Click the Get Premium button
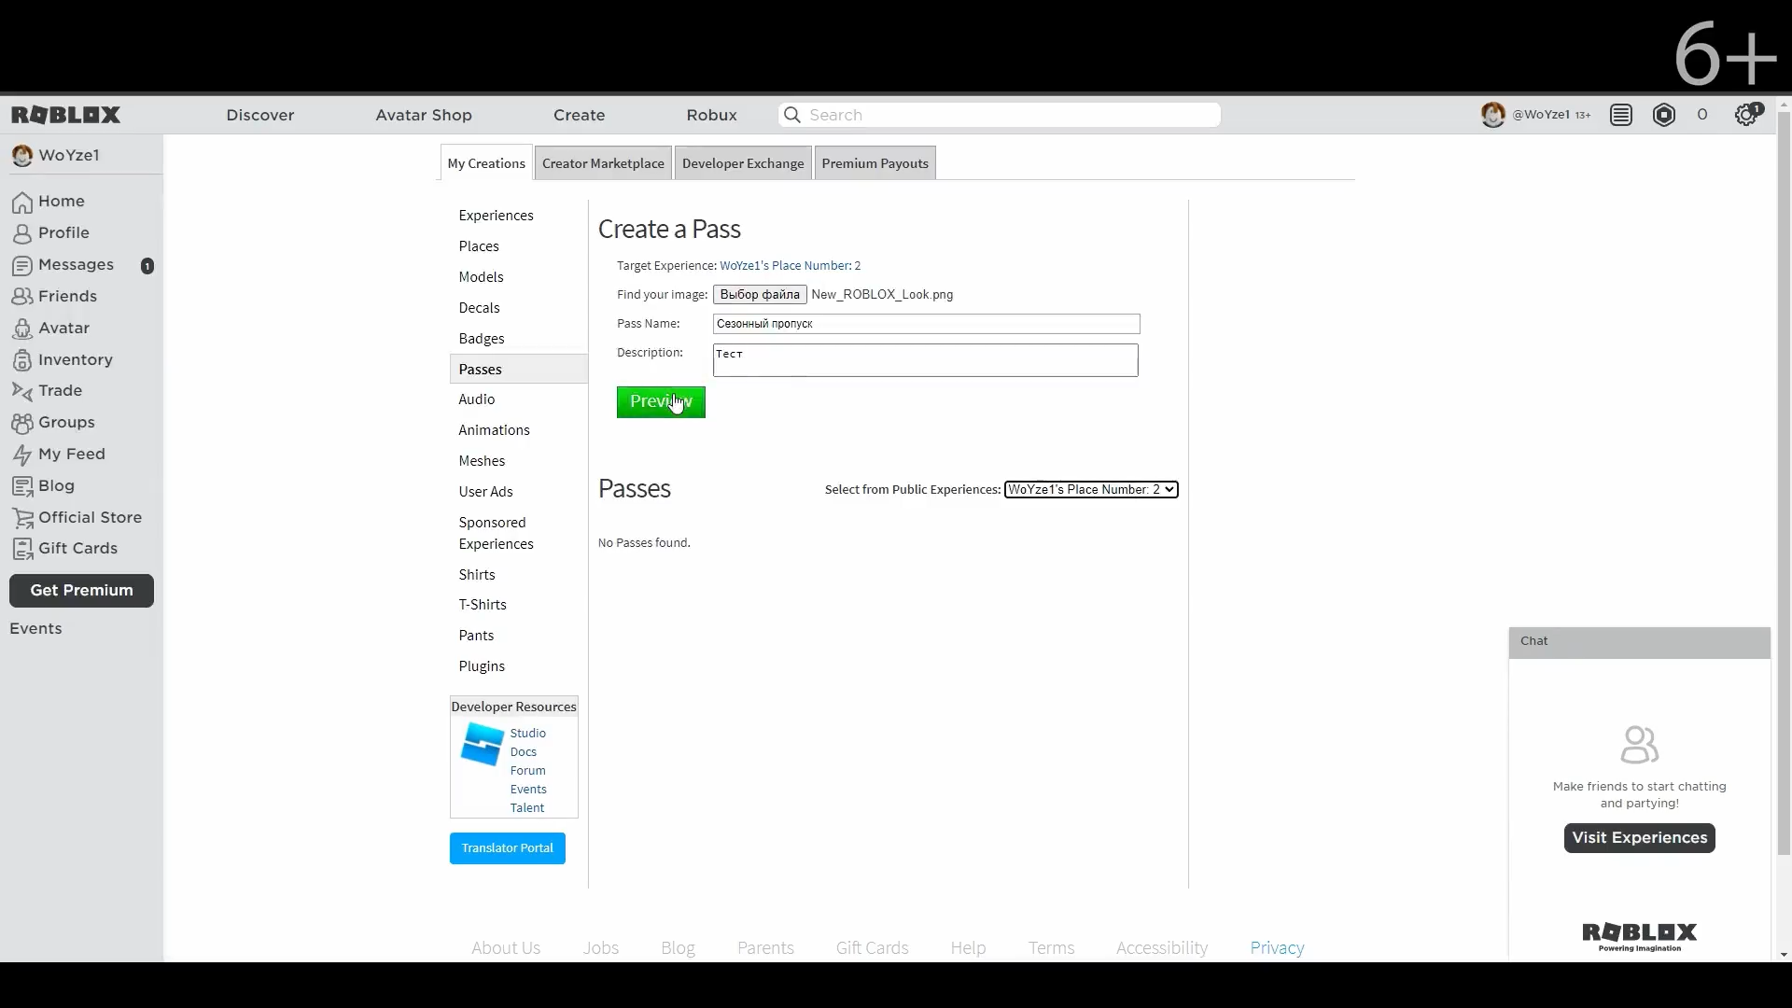Screen dimensions: 1792x1008 click(81, 591)
